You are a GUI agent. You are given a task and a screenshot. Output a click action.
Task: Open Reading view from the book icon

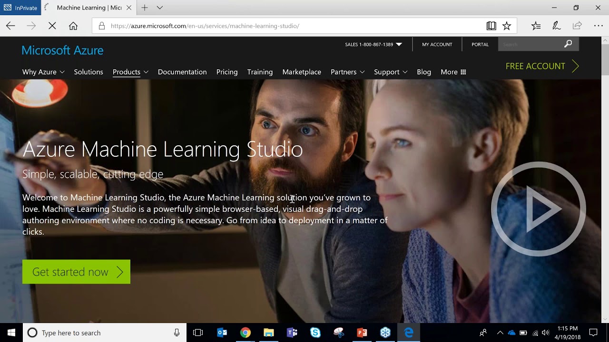[x=491, y=26]
